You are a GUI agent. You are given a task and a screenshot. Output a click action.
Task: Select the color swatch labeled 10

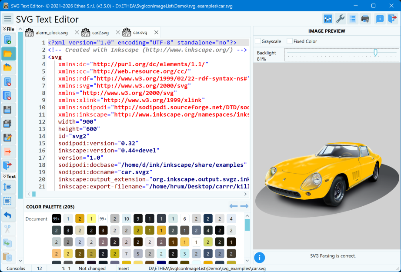[x=126, y=219]
